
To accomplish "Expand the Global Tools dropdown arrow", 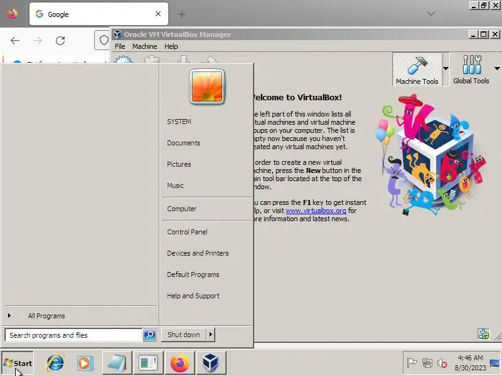I will point(497,68).
